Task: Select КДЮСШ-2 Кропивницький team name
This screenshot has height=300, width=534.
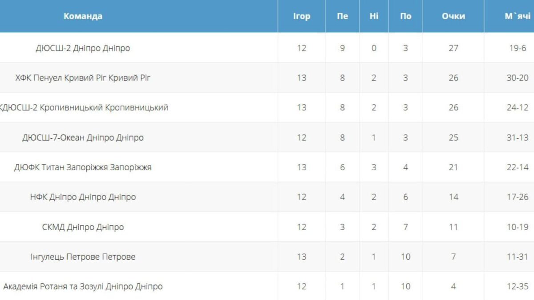Action: click(x=84, y=108)
